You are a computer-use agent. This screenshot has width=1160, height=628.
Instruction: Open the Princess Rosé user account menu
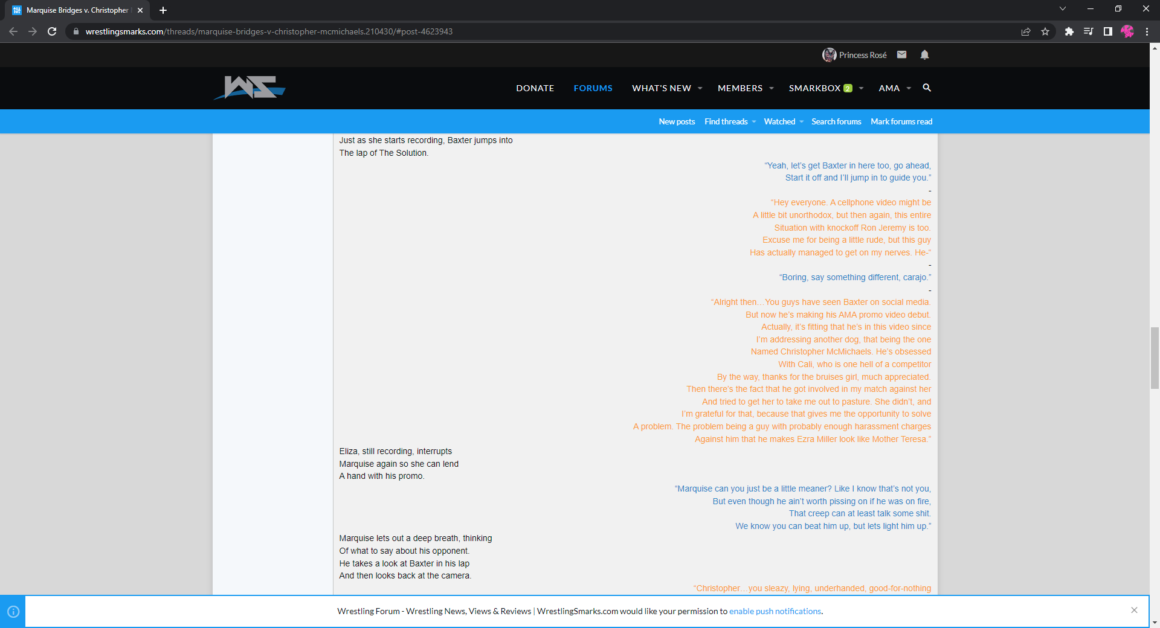855,55
